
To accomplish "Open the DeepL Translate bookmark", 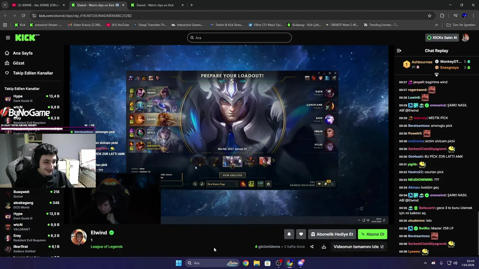I will [x=150, y=25].
